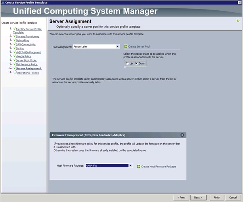The width and height of the screenshot is (243, 202).
Task: Select the Down power state radio button
Action: pyautogui.click(x=136, y=63)
